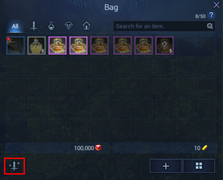Click the first empty slot after items
The image size is (223, 180).
pyautogui.click(x=185, y=46)
